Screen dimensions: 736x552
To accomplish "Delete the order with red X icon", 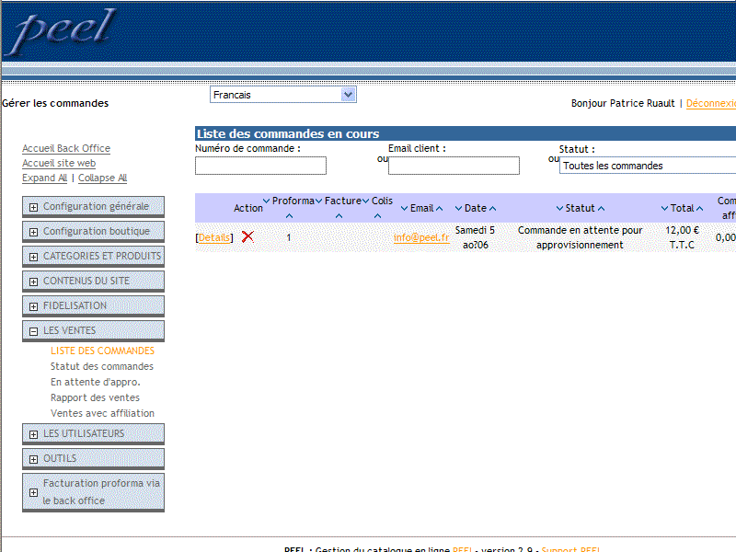I will click(x=247, y=236).
